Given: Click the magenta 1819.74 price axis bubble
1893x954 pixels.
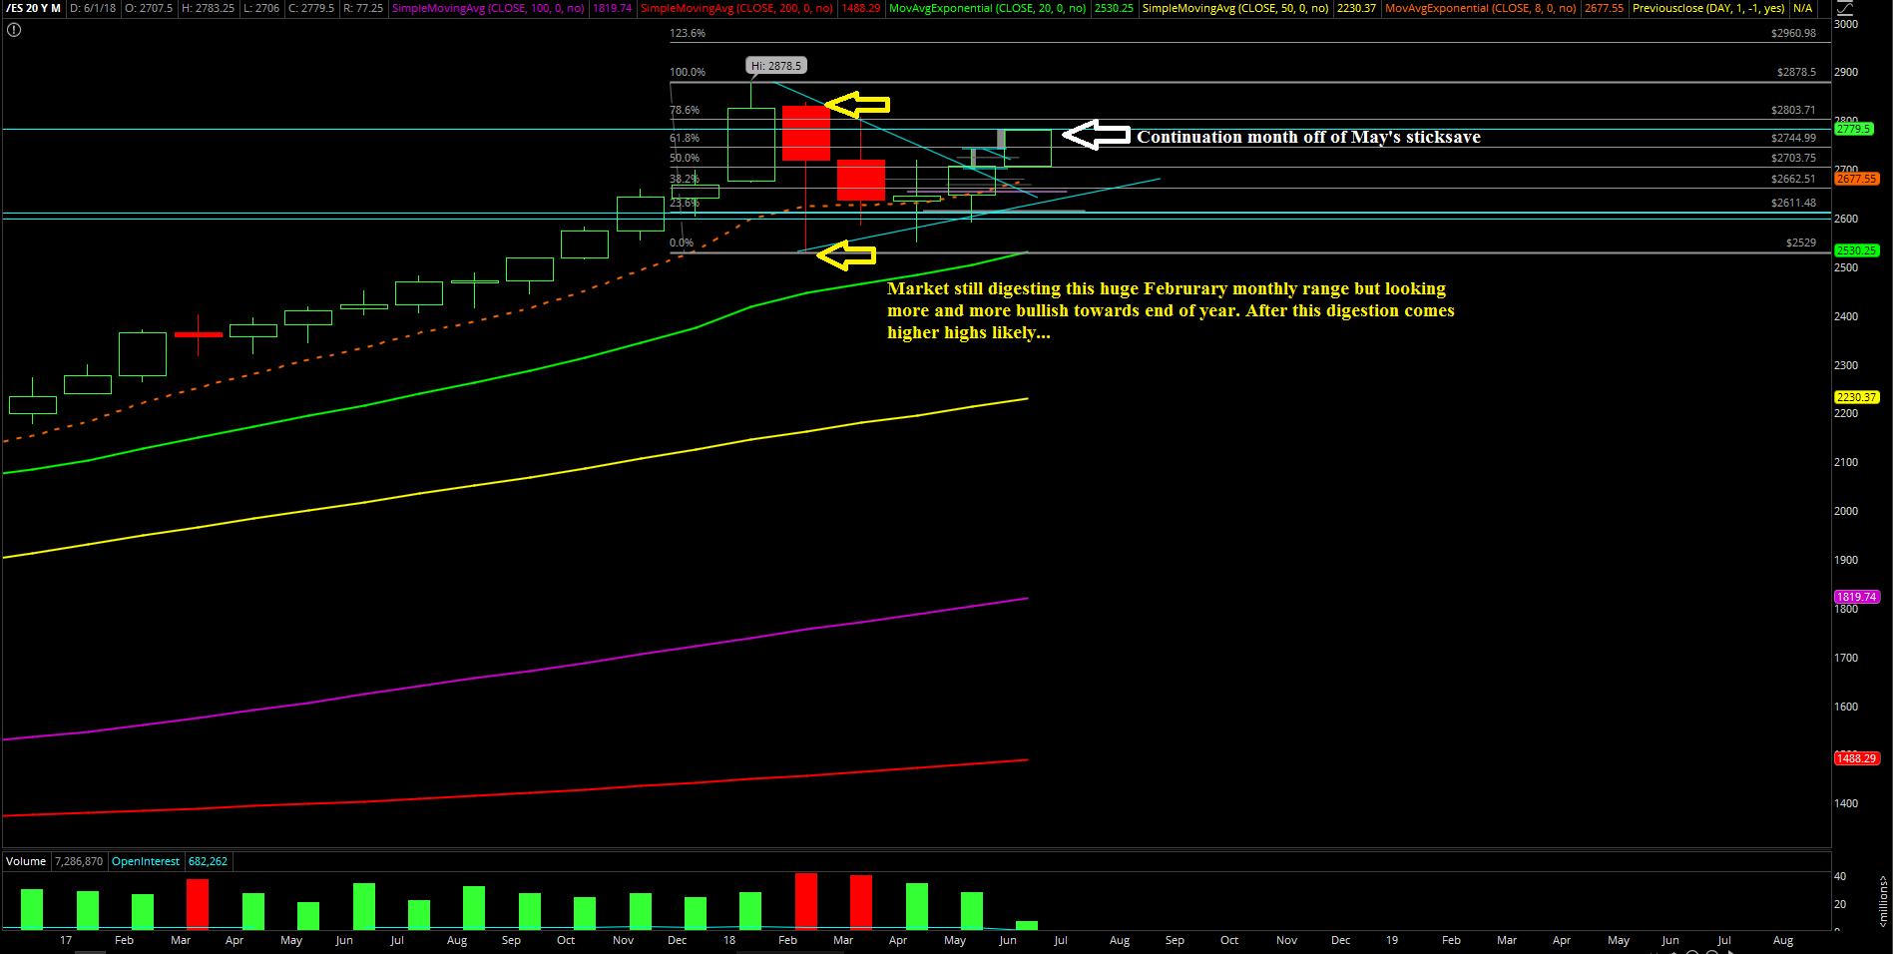Looking at the screenshot, I should pyautogui.click(x=1856, y=597).
